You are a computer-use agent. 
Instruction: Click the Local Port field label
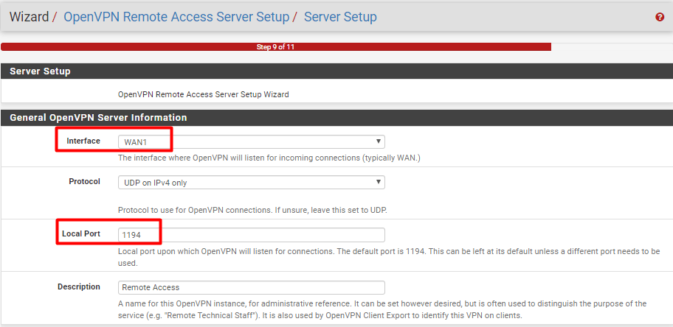pyautogui.click(x=81, y=234)
